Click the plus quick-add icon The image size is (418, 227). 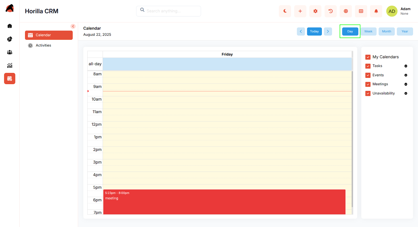pyautogui.click(x=300, y=11)
